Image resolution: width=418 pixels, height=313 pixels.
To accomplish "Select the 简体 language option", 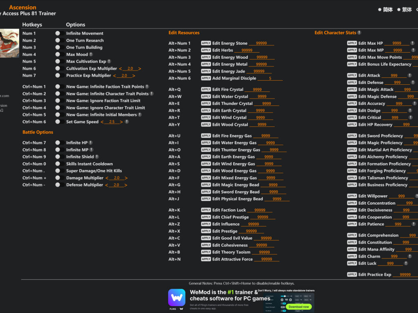I will [385, 10].
